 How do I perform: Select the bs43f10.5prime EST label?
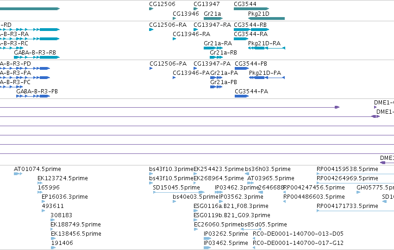coord(171,178)
